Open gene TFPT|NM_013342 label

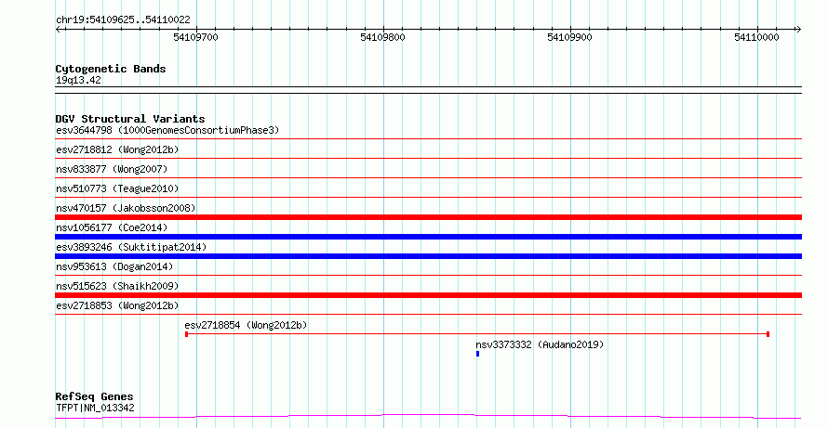pyautogui.click(x=95, y=408)
